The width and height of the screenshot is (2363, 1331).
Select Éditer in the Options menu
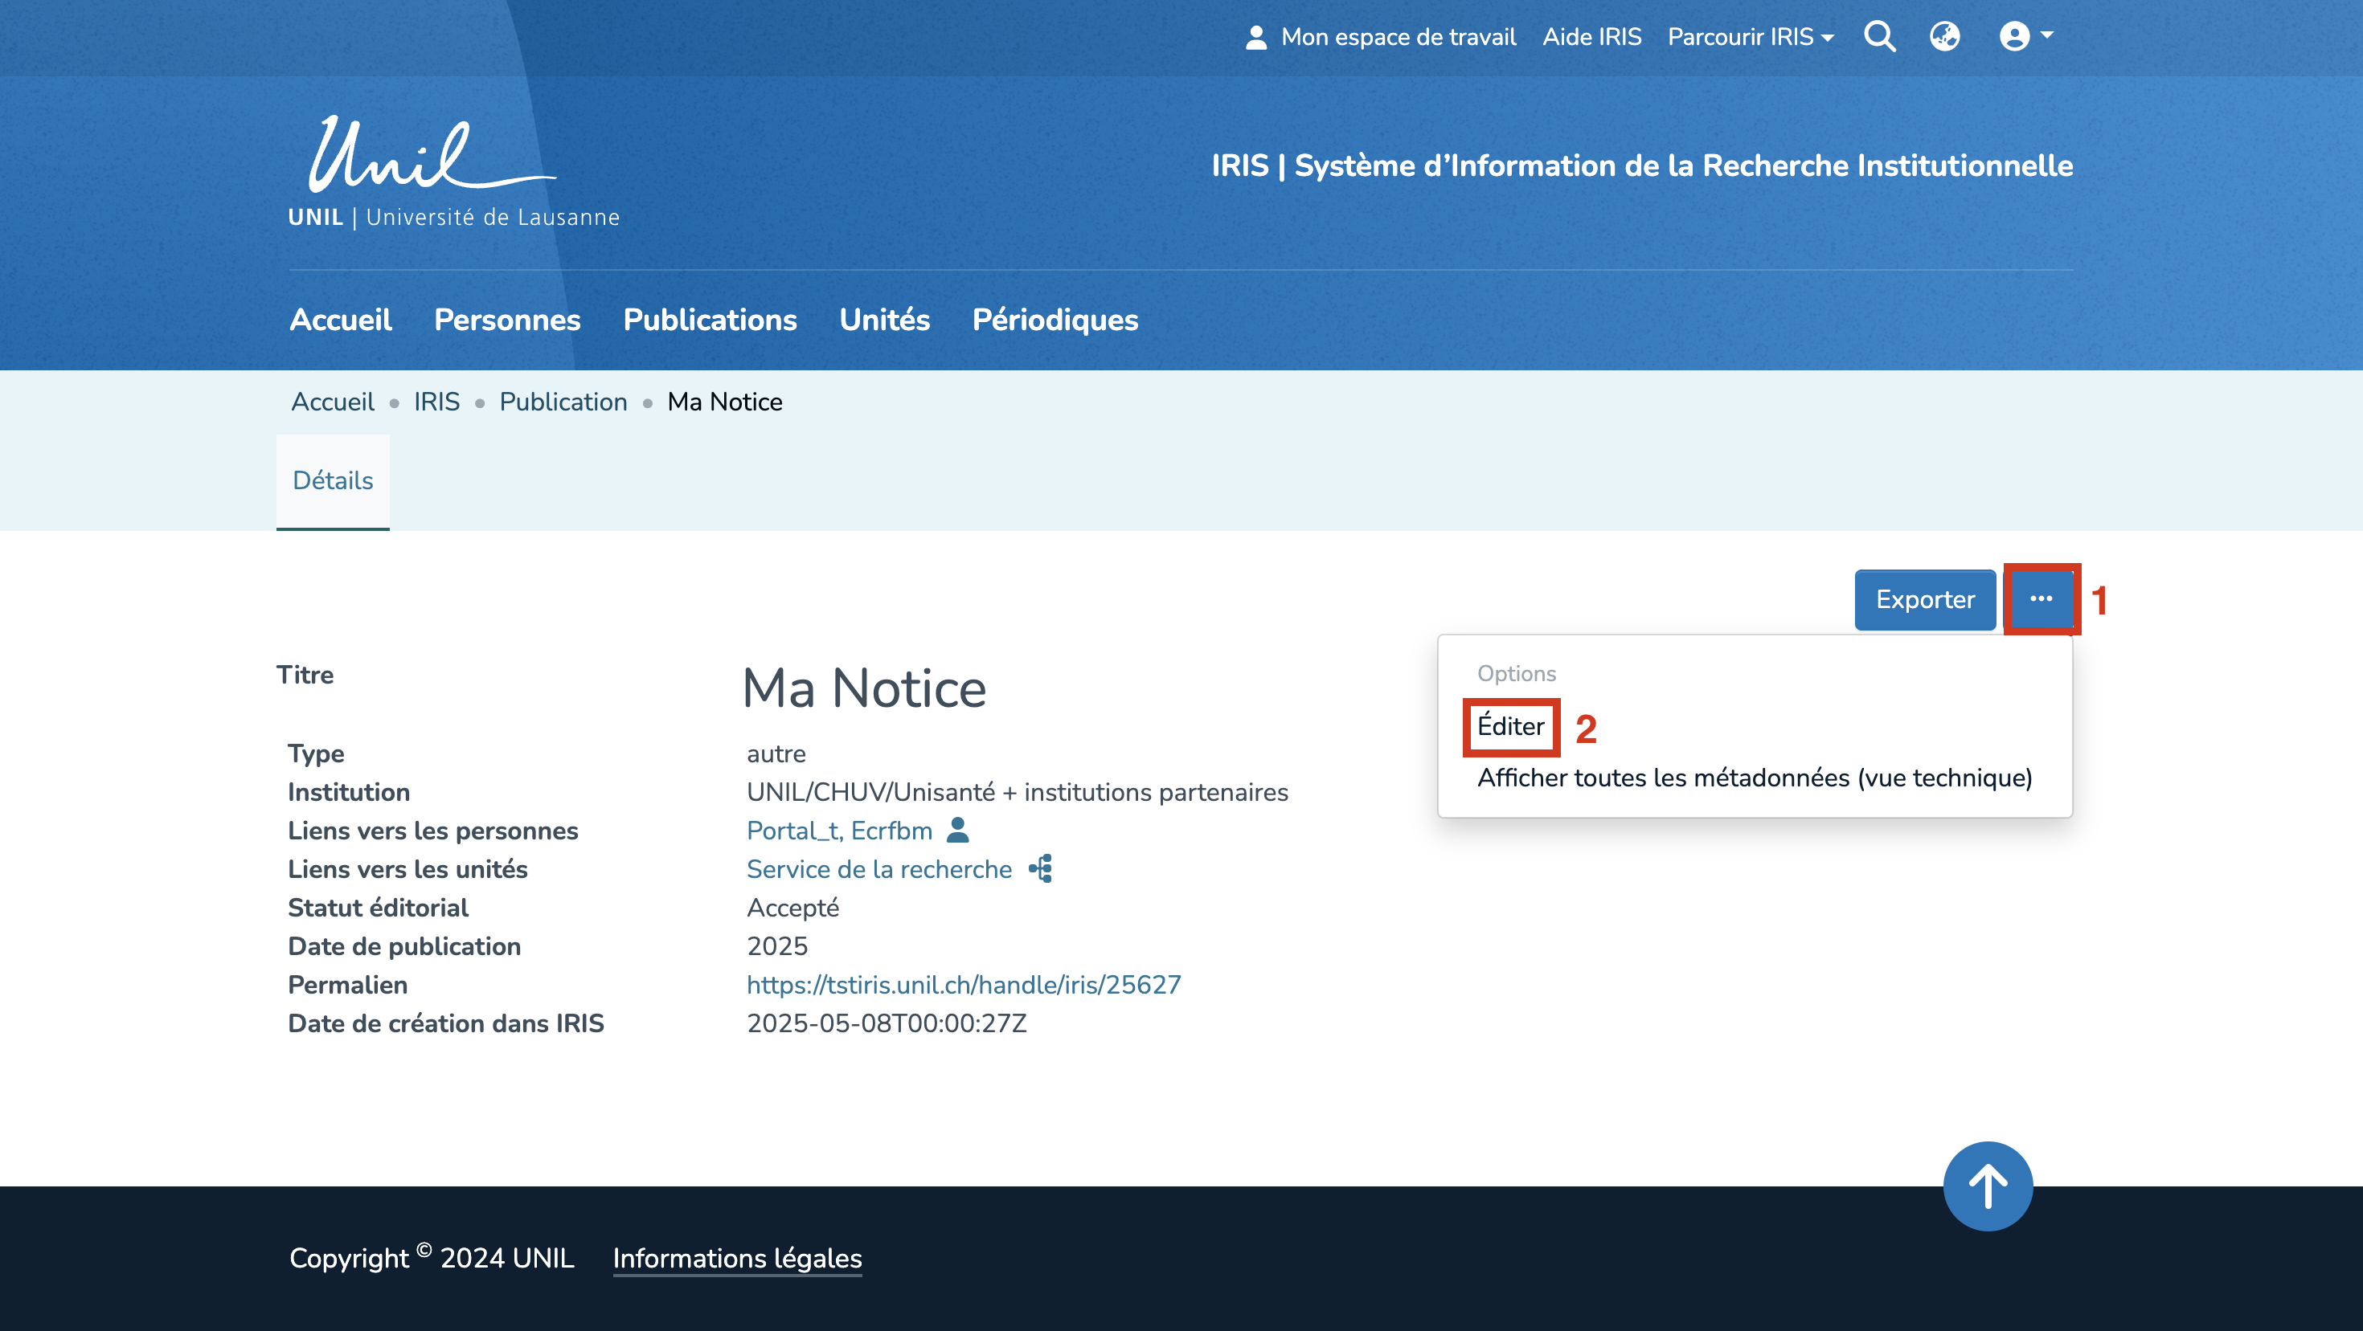pyautogui.click(x=1510, y=726)
